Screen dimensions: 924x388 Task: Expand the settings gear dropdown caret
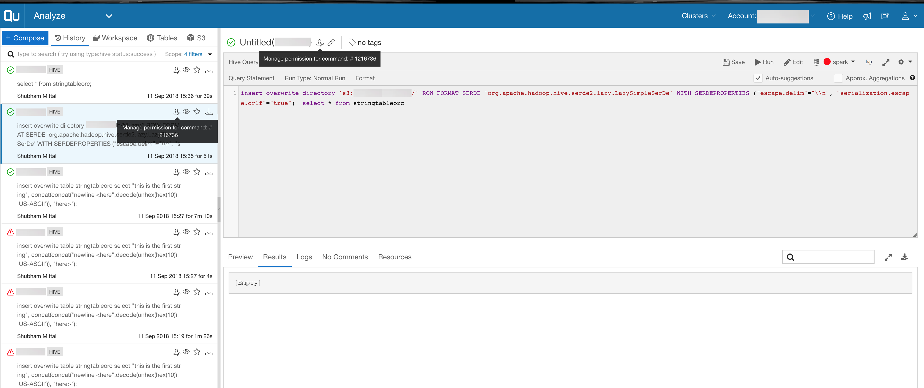point(910,62)
